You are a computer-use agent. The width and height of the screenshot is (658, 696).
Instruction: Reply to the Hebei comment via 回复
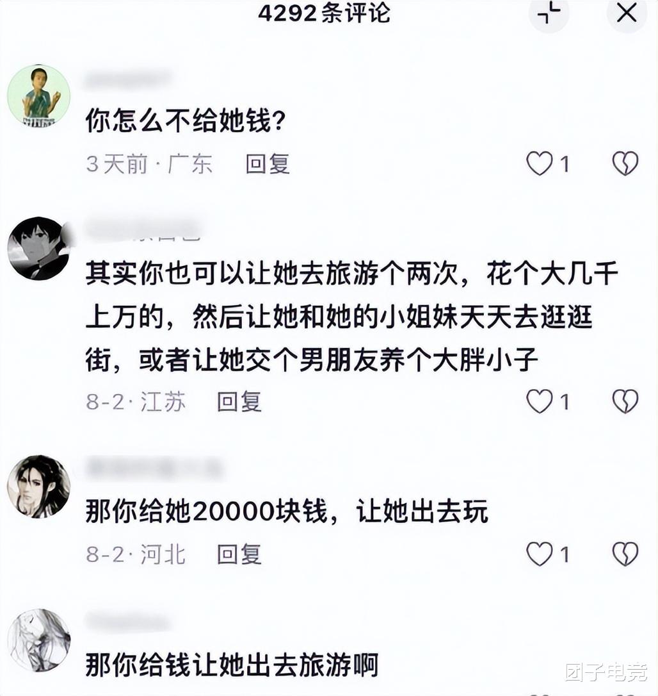pyautogui.click(x=239, y=554)
